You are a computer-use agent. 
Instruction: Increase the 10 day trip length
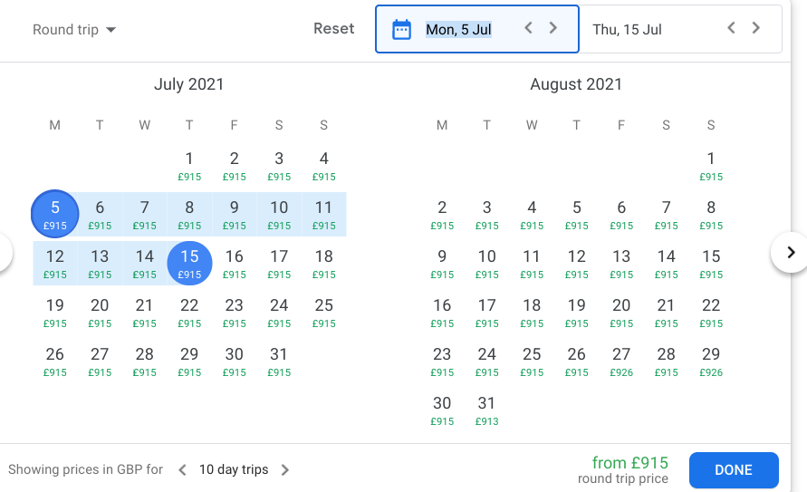285,469
